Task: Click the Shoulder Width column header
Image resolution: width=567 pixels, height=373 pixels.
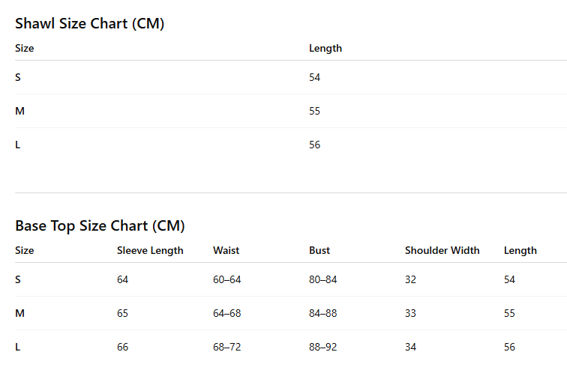Action: coord(442,251)
